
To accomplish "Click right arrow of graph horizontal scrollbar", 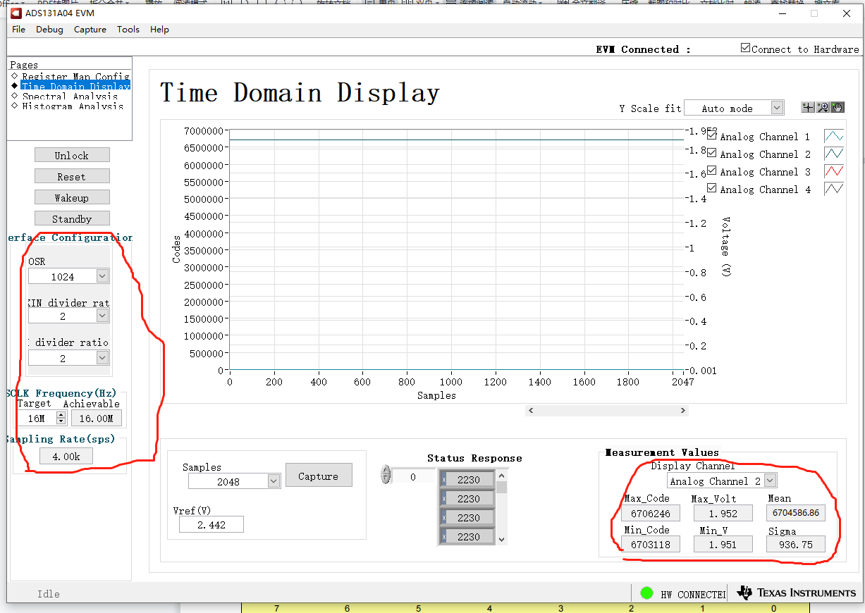I will pos(682,410).
